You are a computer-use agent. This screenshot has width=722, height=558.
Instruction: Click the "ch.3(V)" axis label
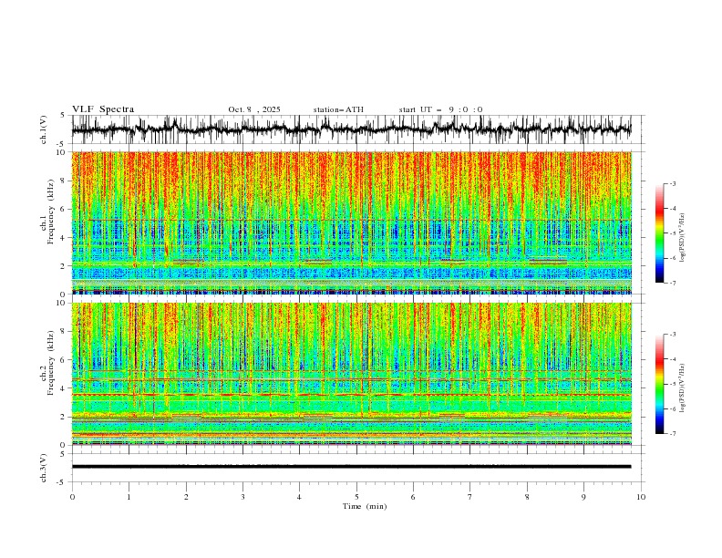click(44, 468)
